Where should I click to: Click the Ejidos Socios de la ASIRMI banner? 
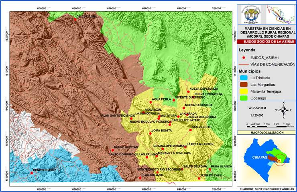coord(266,42)
